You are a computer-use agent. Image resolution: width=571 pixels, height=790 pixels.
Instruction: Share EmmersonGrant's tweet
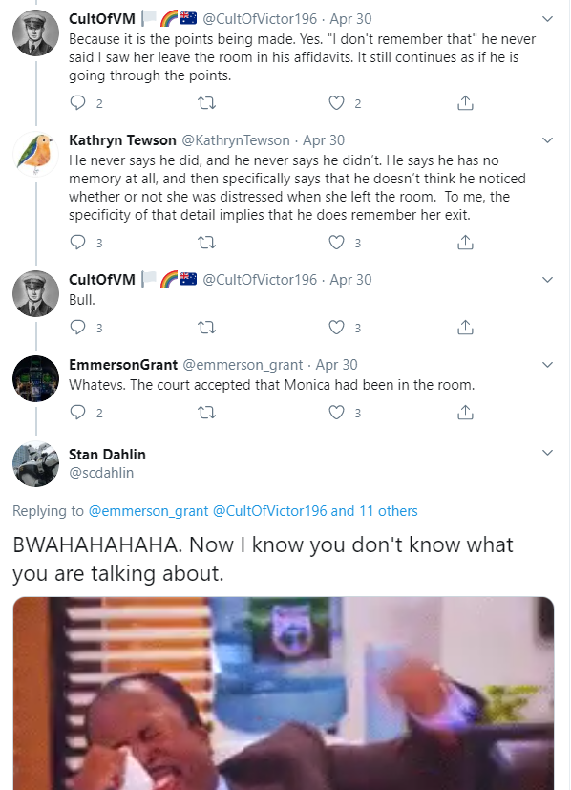tap(465, 413)
